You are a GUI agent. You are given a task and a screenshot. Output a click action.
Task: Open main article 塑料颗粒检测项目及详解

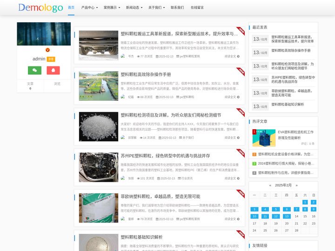pos(171,115)
